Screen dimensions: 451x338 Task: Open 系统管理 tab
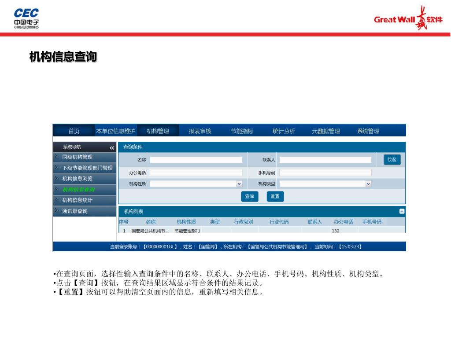click(x=368, y=131)
